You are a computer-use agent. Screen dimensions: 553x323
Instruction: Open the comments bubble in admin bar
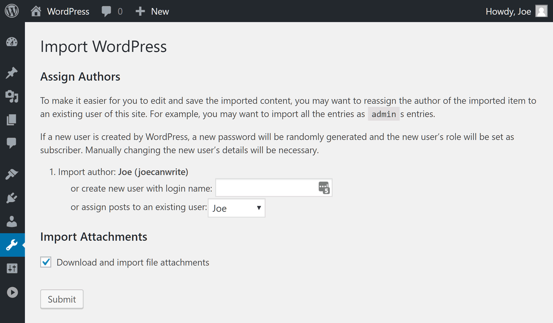pyautogui.click(x=106, y=11)
